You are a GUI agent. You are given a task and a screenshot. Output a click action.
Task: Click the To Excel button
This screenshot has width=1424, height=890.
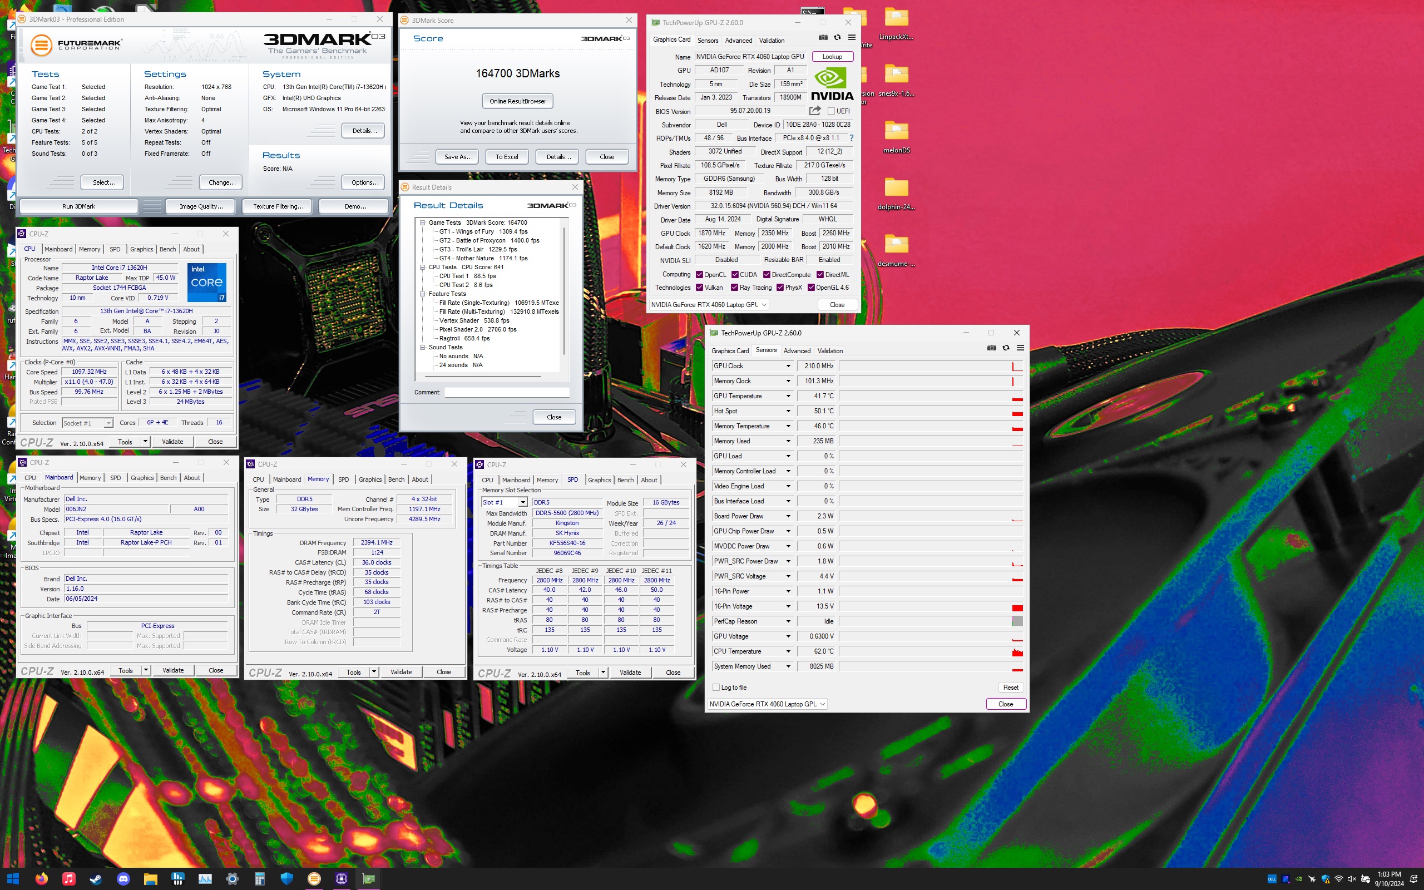pos(507,156)
